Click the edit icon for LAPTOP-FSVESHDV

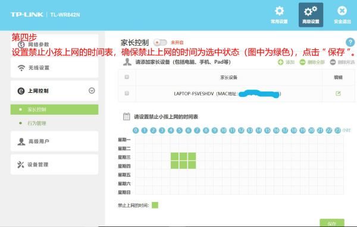coord(338,93)
